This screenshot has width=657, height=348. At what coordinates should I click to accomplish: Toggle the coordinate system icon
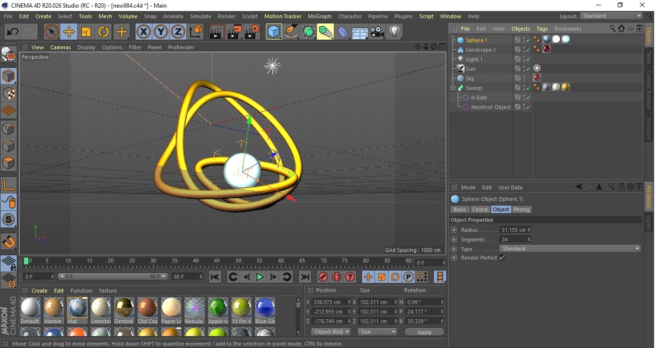point(195,32)
